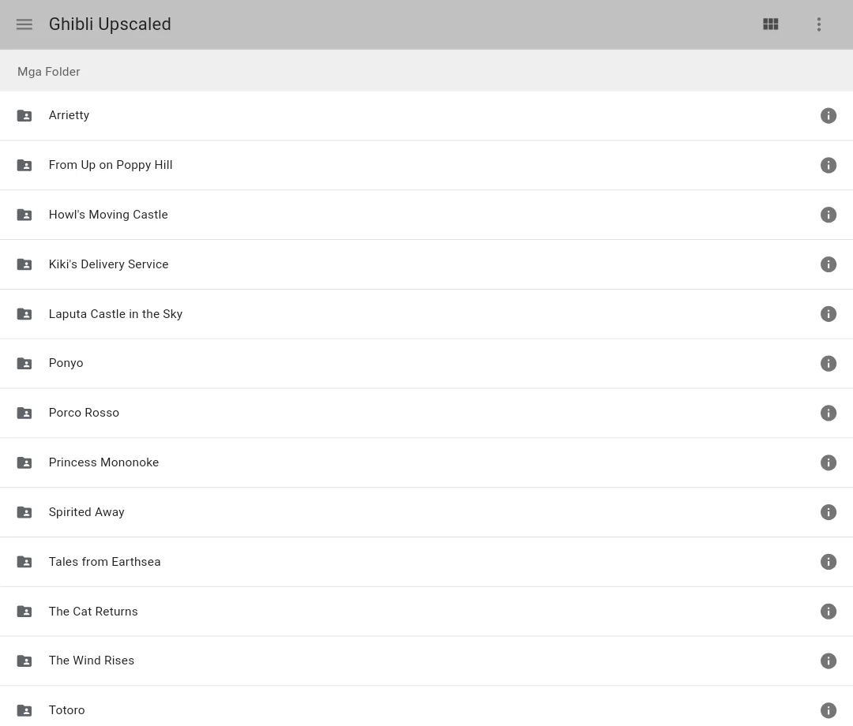Open the Porco Rosso folder

pyautogui.click(x=426, y=413)
